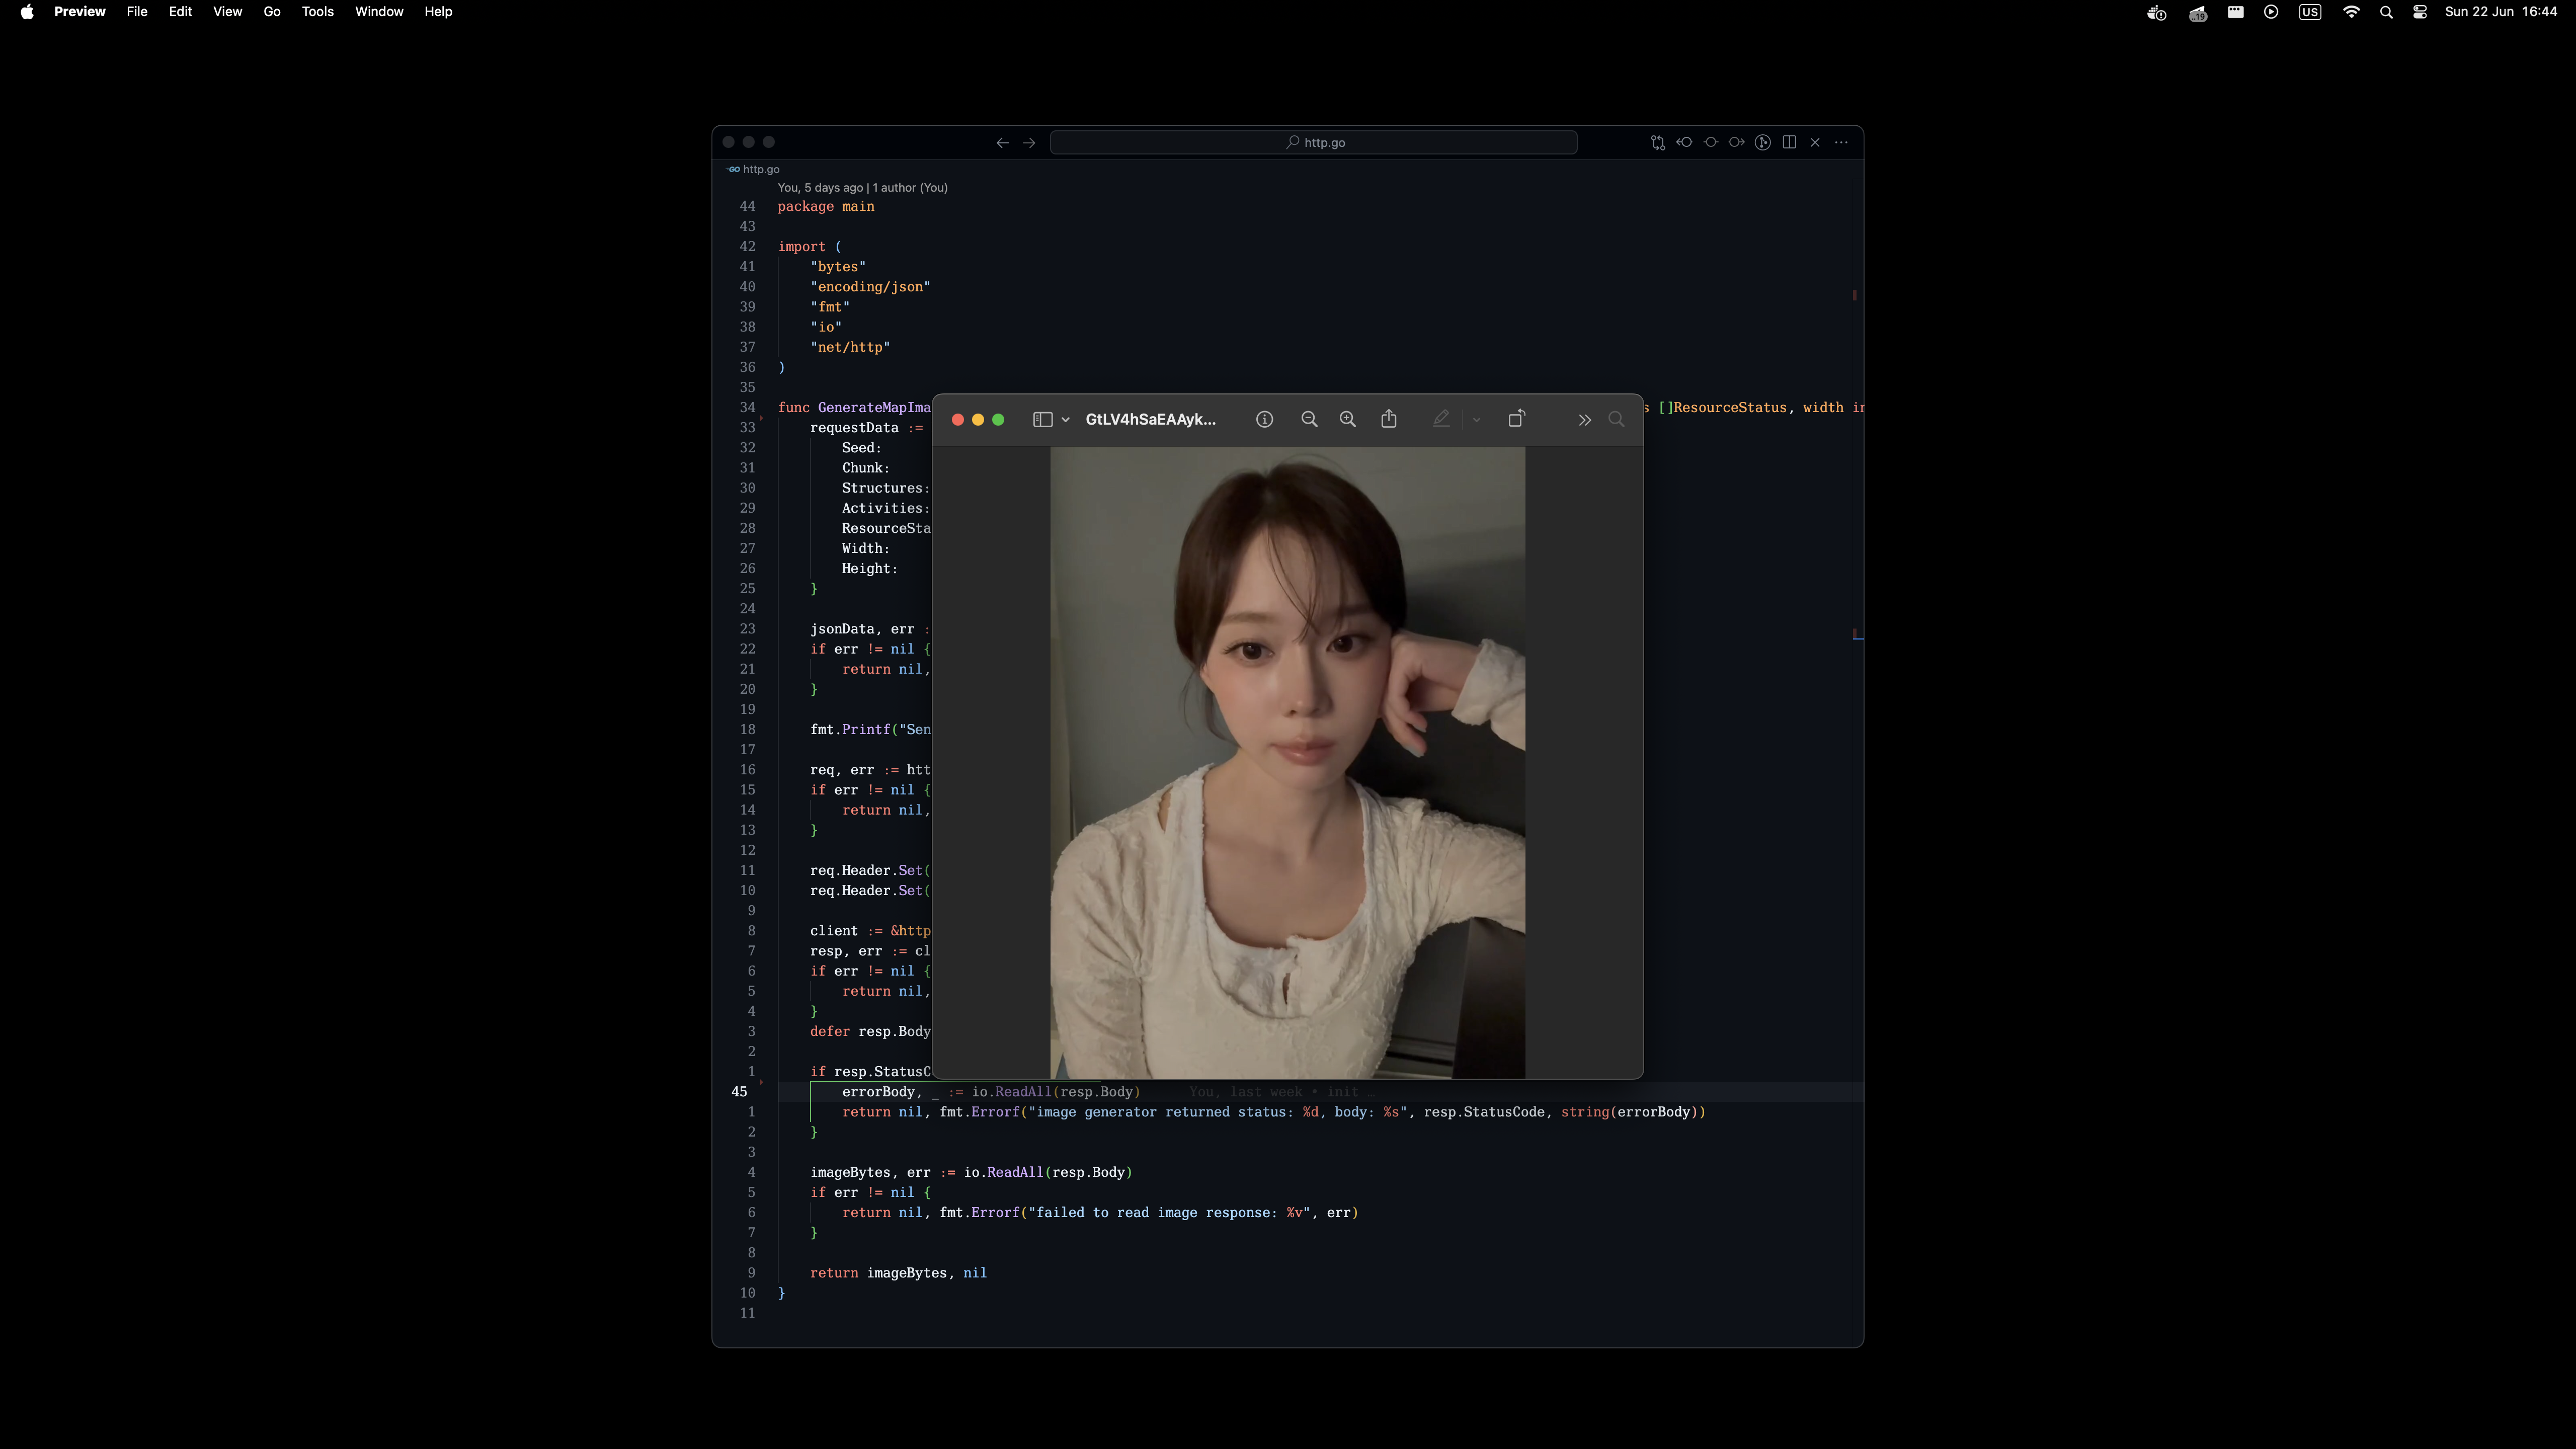
Task: Open the Help menu
Action: [x=438, y=12]
